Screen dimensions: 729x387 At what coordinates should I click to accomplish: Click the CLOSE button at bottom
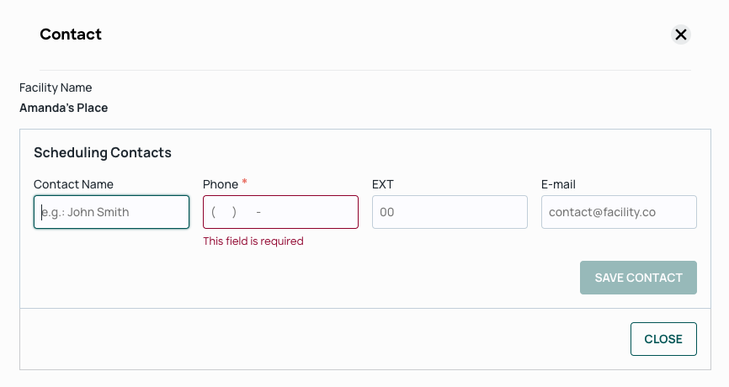(x=663, y=339)
